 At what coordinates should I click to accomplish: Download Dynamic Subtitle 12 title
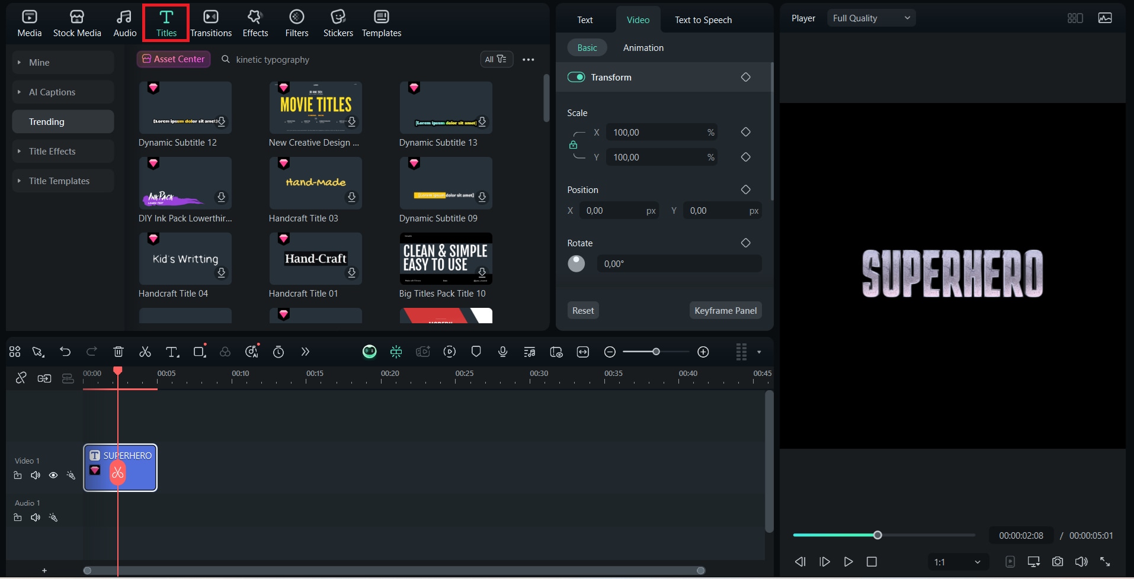tap(222, 121)
